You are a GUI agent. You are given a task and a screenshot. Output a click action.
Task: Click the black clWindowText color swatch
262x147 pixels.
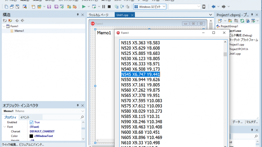pos(31,136)
